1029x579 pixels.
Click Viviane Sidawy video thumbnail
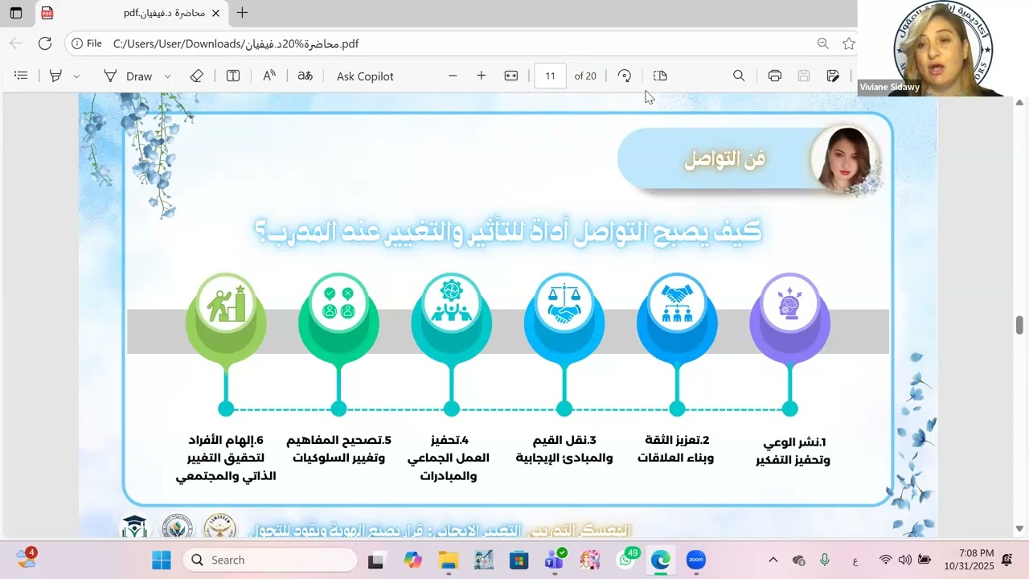coord(943,48)
